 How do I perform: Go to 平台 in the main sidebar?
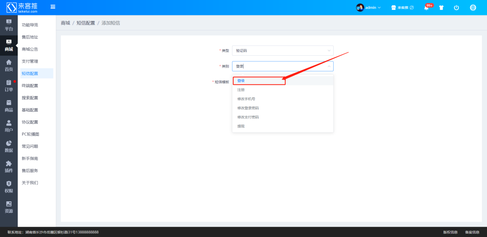click(9, 25)
